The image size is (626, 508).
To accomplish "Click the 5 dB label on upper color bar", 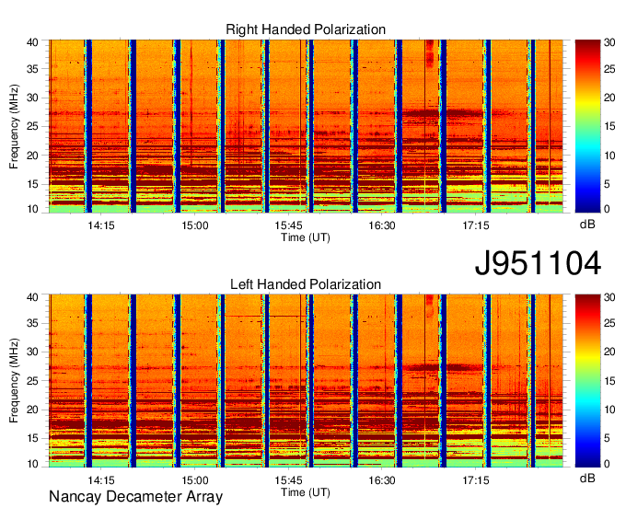I will tap(607, 184).
